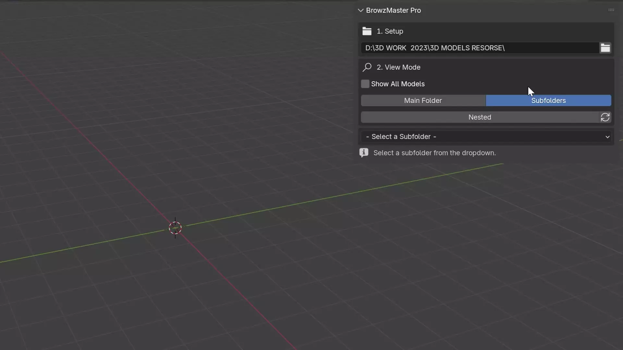The image size is (623, 350).
Task: Click the 1. Setup section heading
Action: click(390, 31)
